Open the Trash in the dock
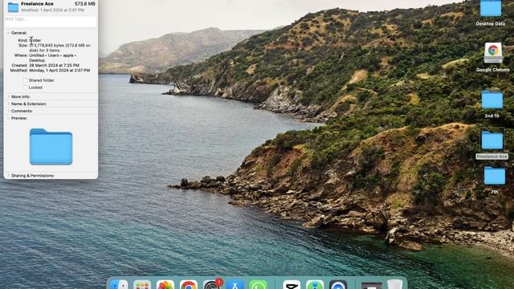The width and height of the screenshot is (514, 289). coord(394,285)
